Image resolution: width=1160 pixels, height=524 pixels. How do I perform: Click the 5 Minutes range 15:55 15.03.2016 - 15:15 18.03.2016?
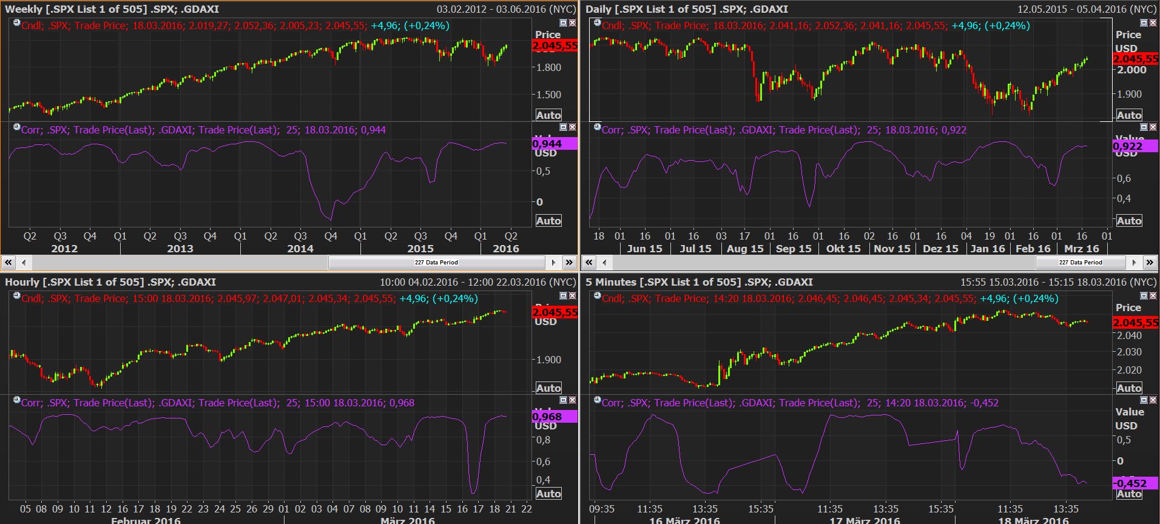pyautogui.click(x=1058, y=282)
